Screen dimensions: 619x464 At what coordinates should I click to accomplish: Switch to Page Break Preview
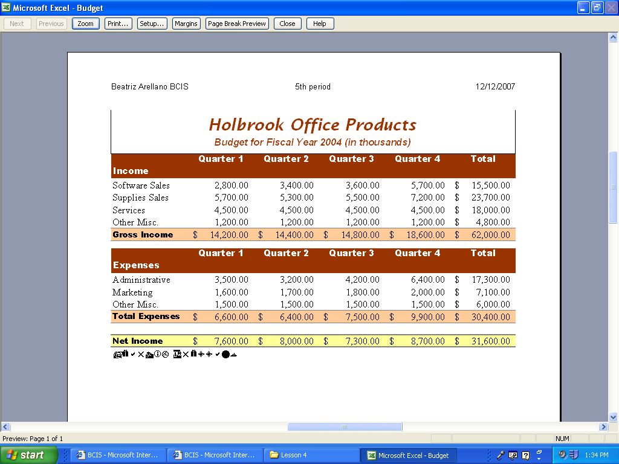click(x=237, y=24)
